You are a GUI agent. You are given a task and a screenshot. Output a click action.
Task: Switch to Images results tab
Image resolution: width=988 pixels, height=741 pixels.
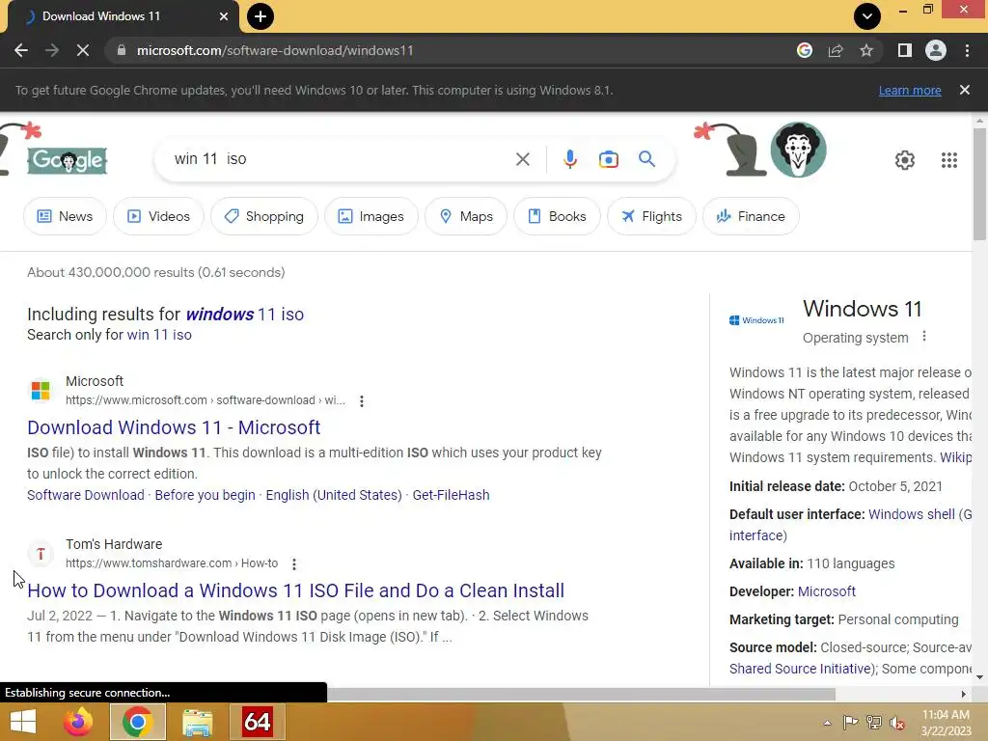371,216
